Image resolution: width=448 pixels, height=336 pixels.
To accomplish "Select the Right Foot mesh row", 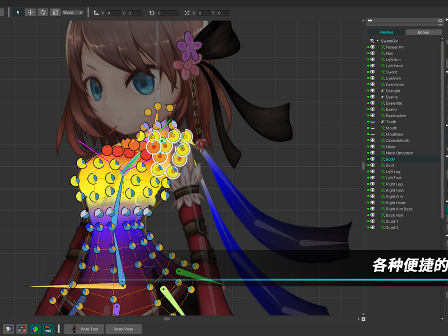I will (x=404, y=190).
